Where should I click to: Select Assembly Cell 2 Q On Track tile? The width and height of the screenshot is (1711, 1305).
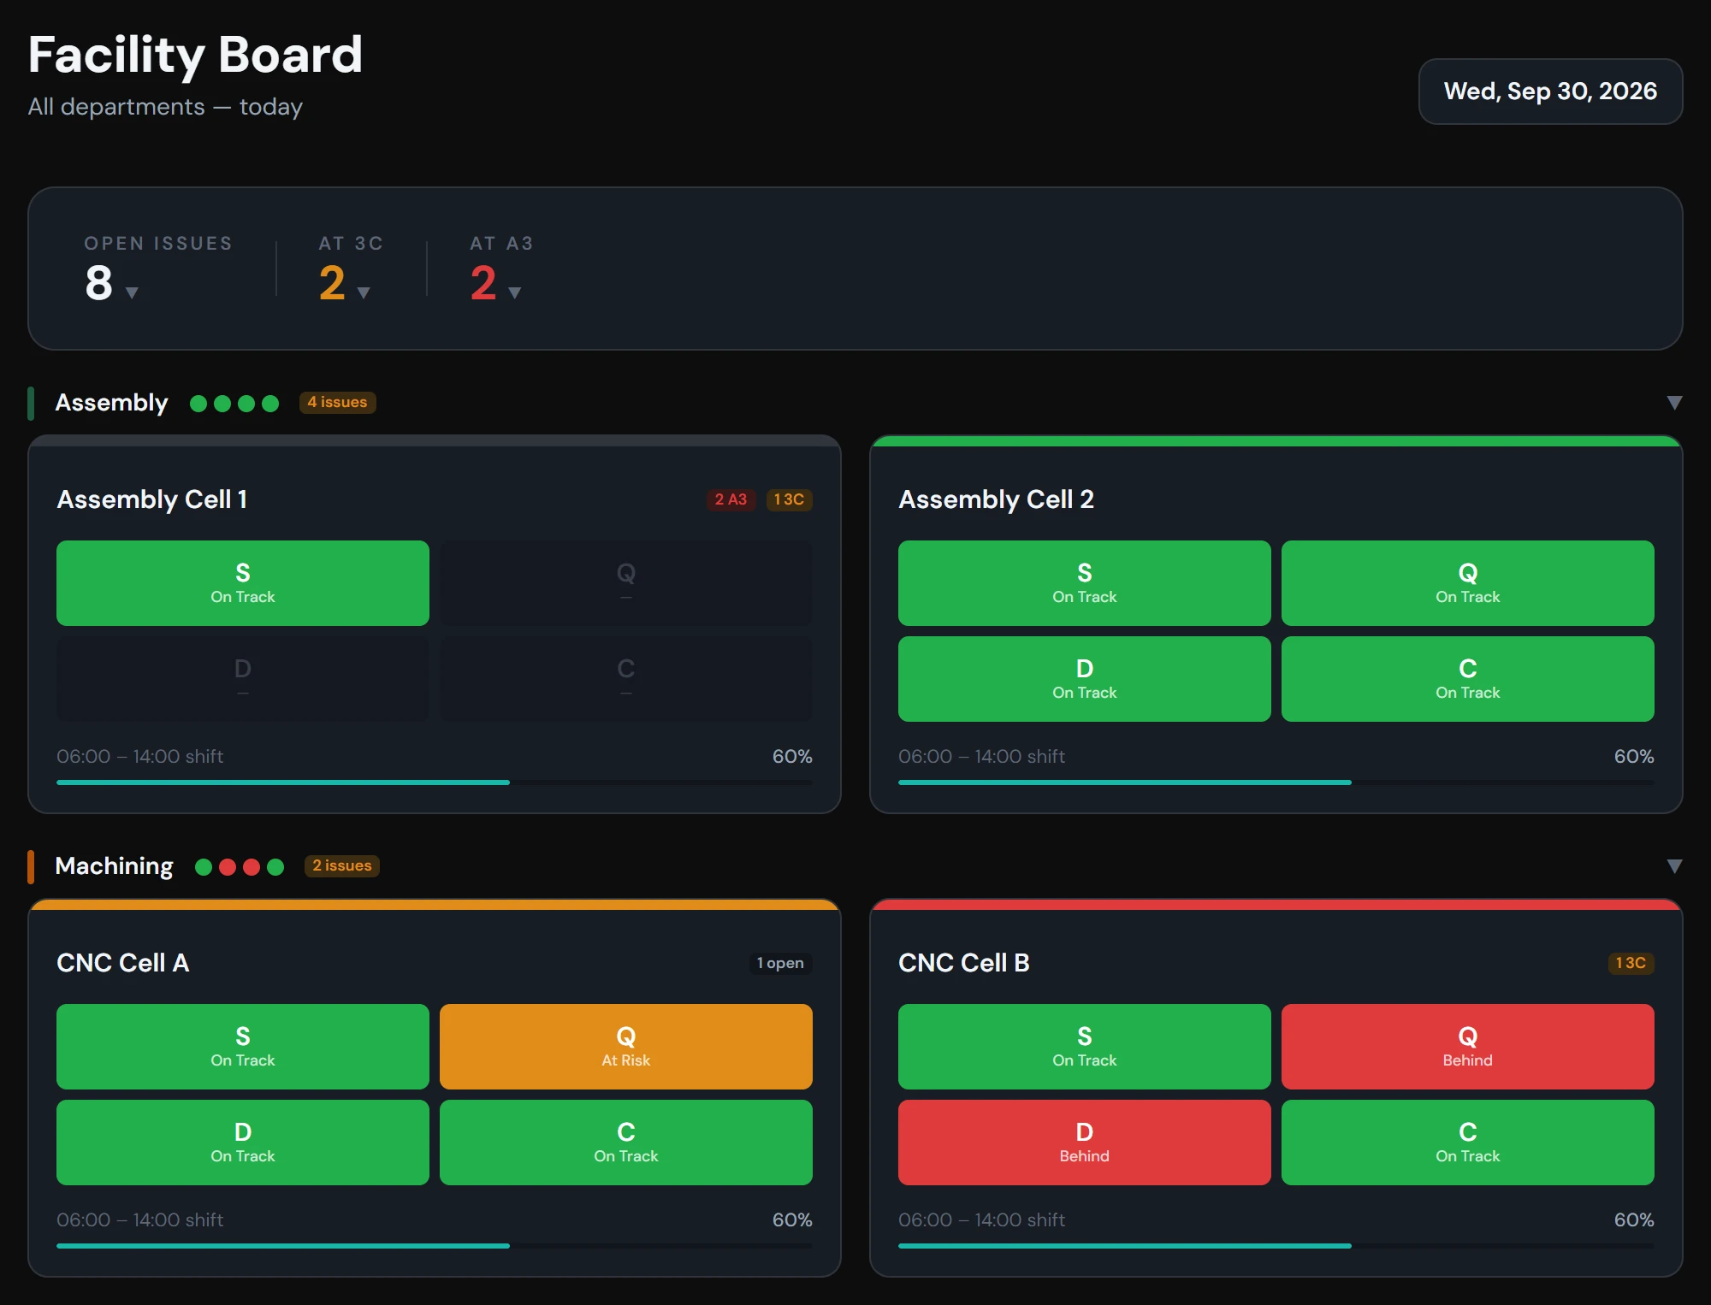click(x=1468, y=583)
